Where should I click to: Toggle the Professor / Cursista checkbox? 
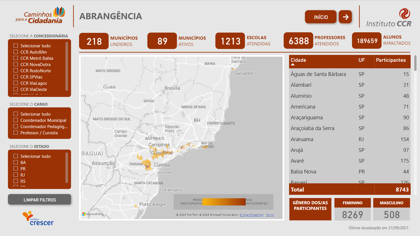(x=16, y=133)
